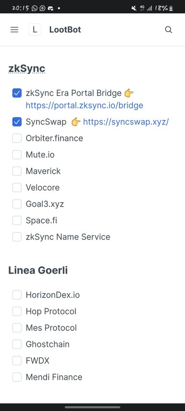This screenshot has height=411, width=185.
Task: Tap the LootBot title text
Action: [65, 30]
